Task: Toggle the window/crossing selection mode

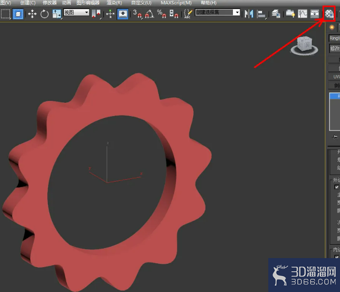Action: 18,14
